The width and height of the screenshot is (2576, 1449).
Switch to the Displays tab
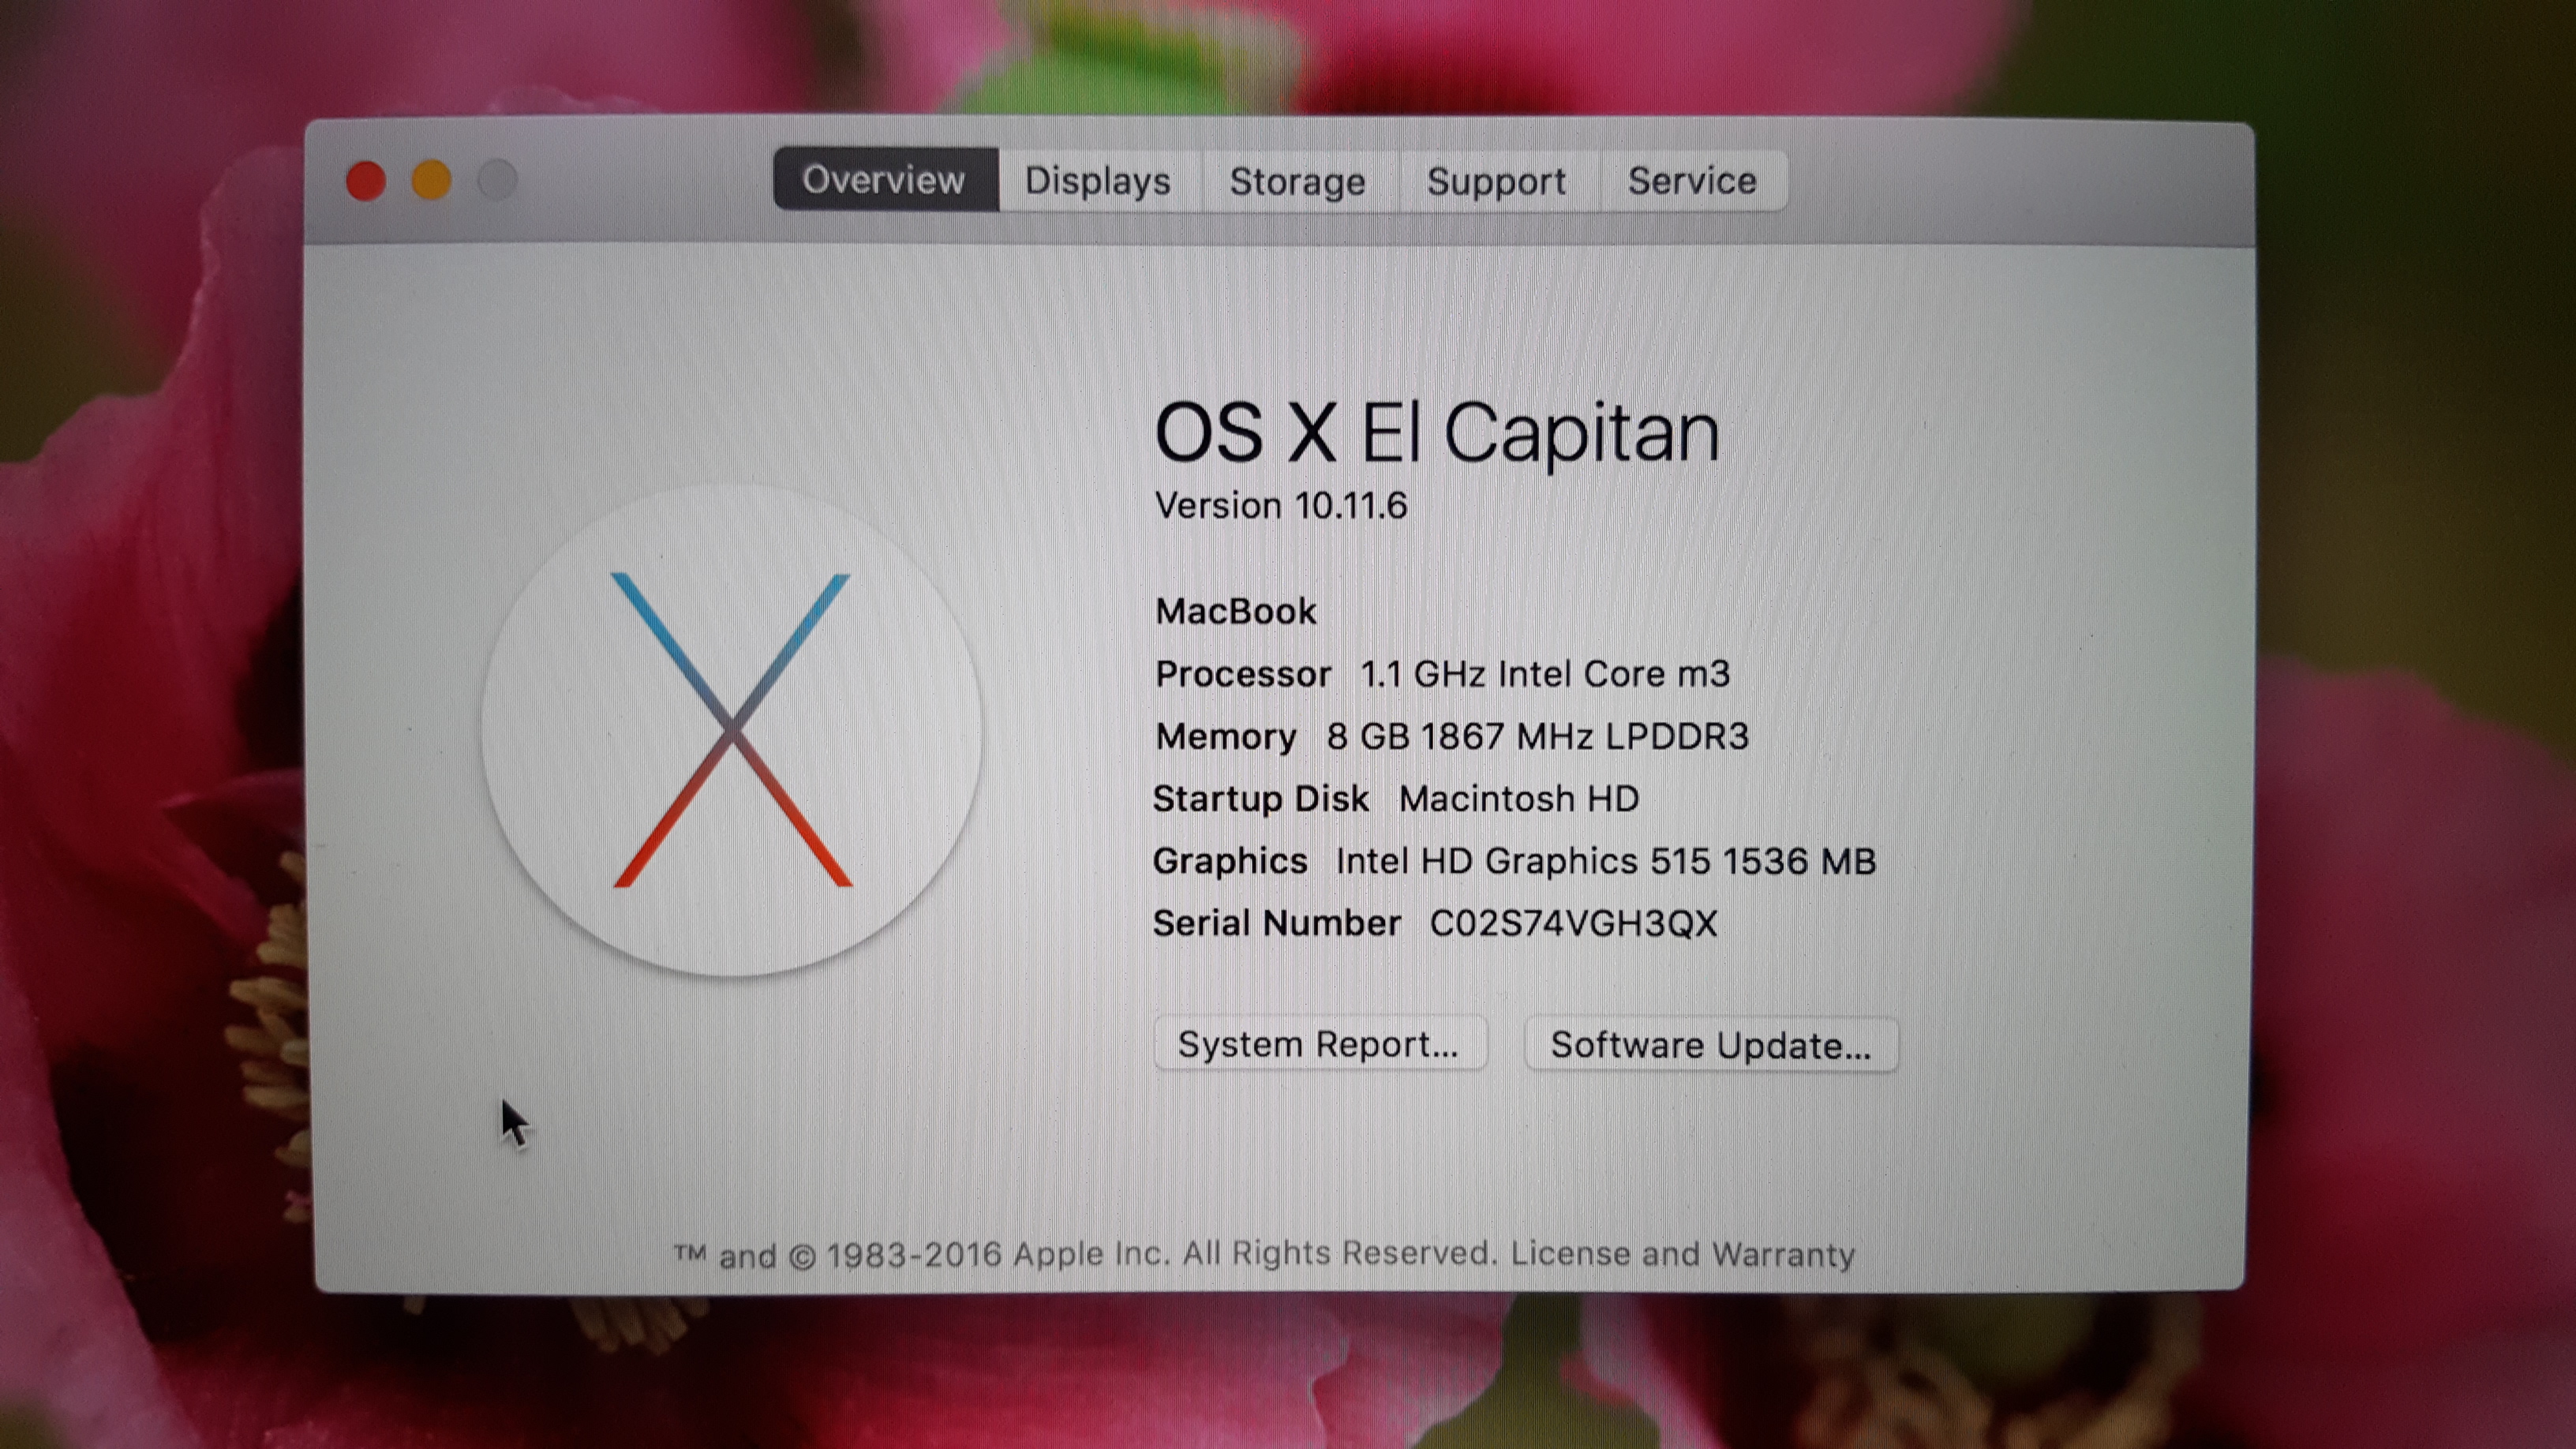[1099, 181]
